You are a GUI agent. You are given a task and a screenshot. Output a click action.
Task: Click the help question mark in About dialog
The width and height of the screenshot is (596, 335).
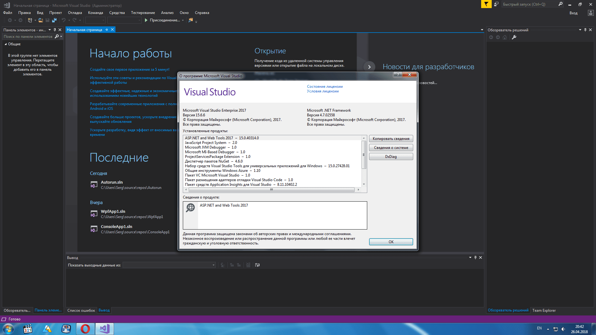pyautogui.click(x=398, y=74)
